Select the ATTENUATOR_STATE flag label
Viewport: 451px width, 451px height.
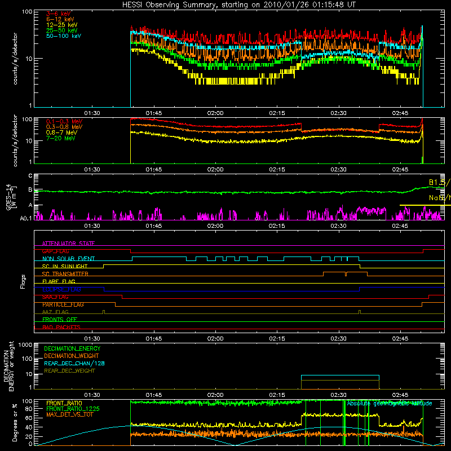tap(68, 244)
